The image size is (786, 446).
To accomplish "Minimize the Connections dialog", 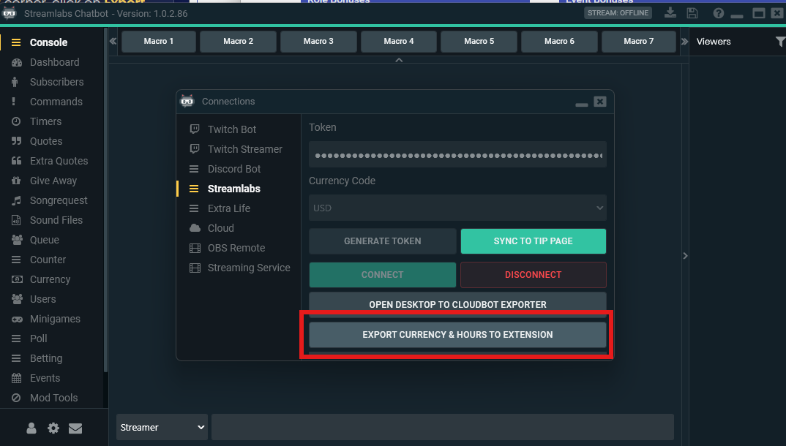I will (x=582, y=104).
